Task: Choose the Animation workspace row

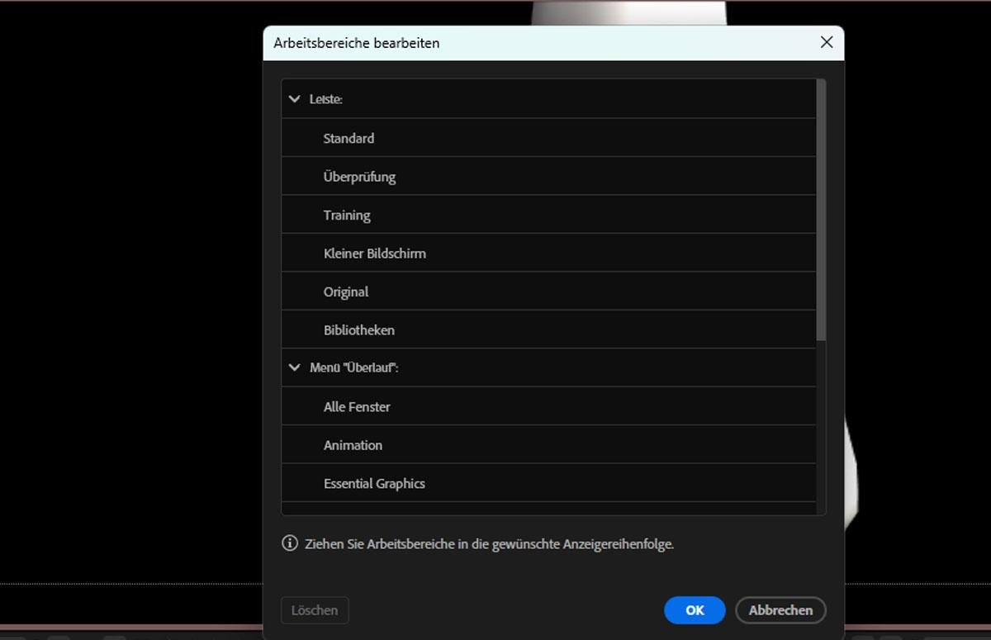Action: pos(353,445)
